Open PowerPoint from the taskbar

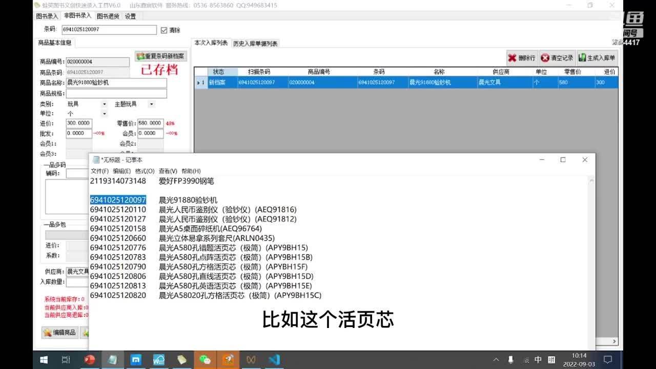(x=90, y=359)
